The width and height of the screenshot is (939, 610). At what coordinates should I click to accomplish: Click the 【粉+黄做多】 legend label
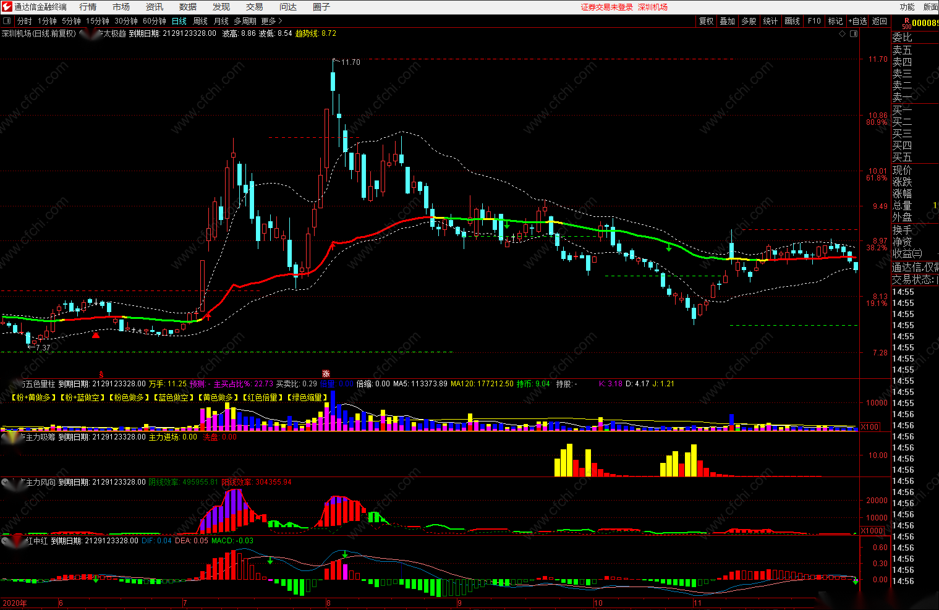pos(34,397)
